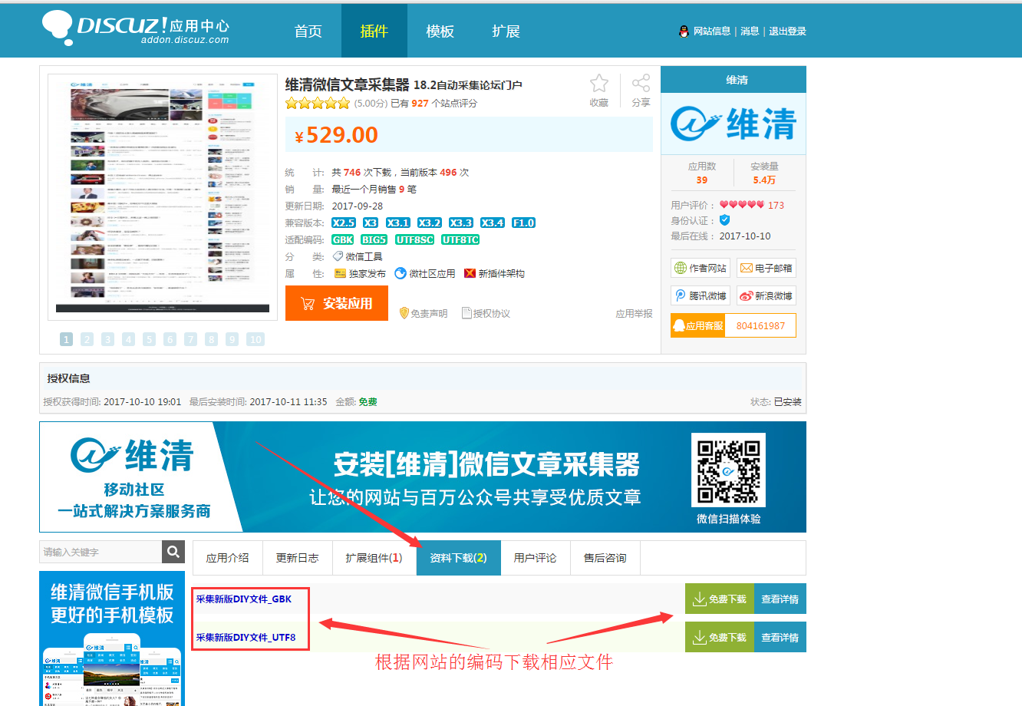
Task: Open the 作者网站 author site button
Action: click(x=699, y=268)
